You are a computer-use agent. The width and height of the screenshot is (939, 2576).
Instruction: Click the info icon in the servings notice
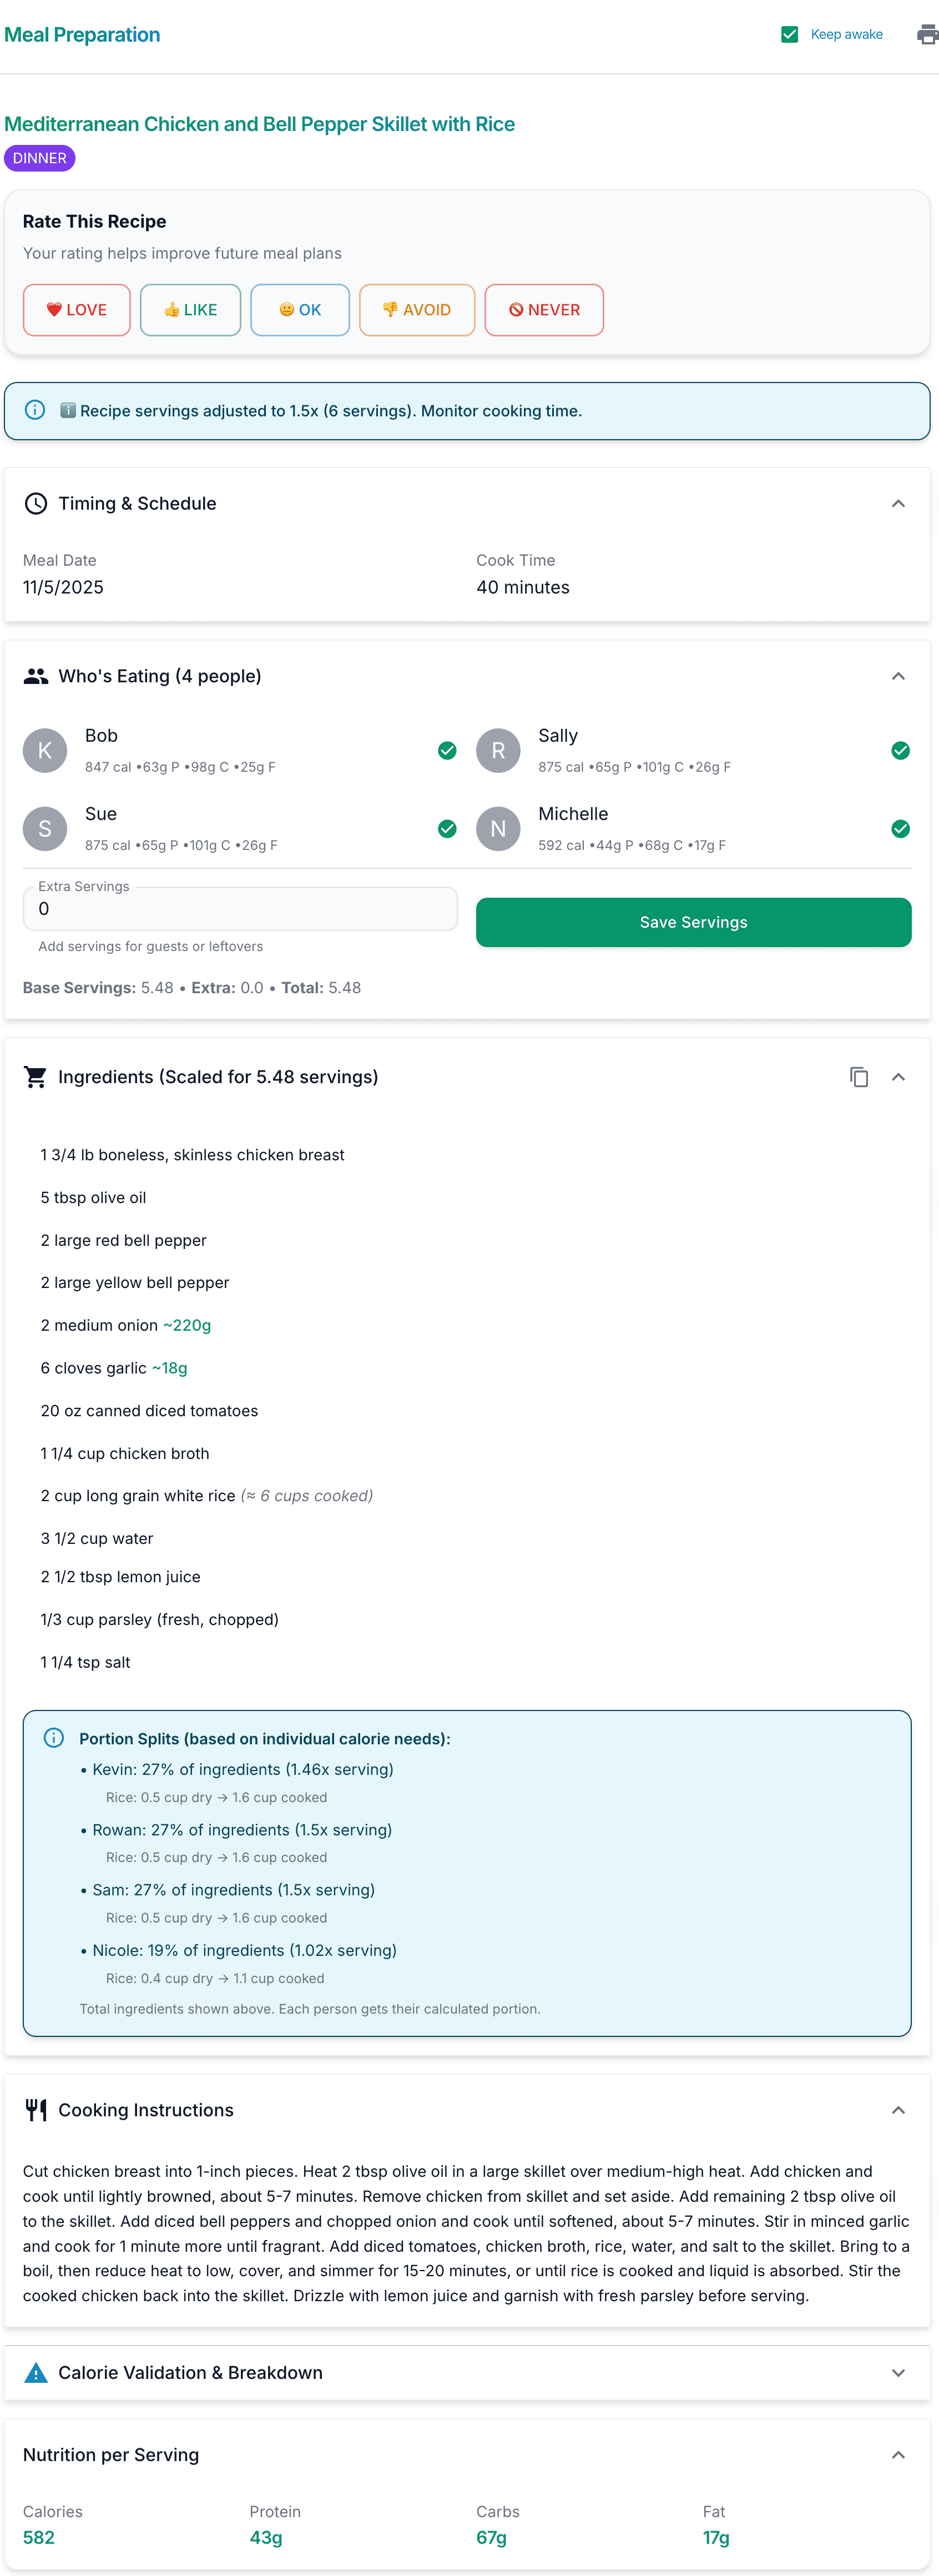(35, 410)
